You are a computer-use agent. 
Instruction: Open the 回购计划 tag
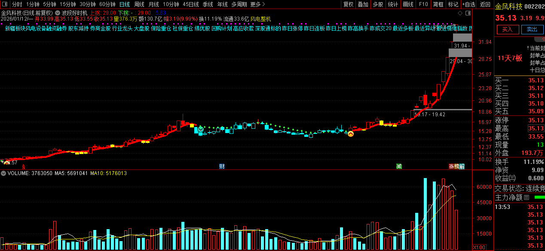pos(222,29)
